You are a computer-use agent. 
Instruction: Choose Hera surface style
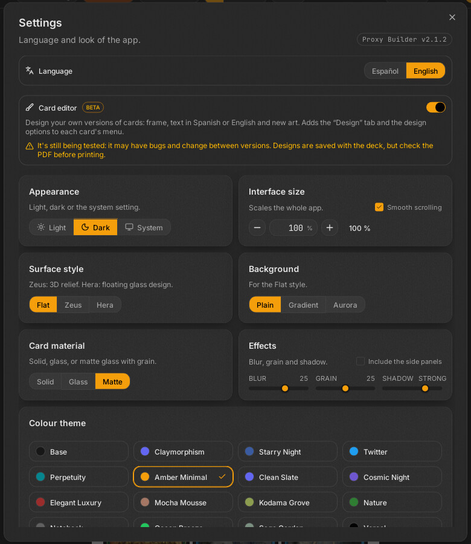click(105, 305)
